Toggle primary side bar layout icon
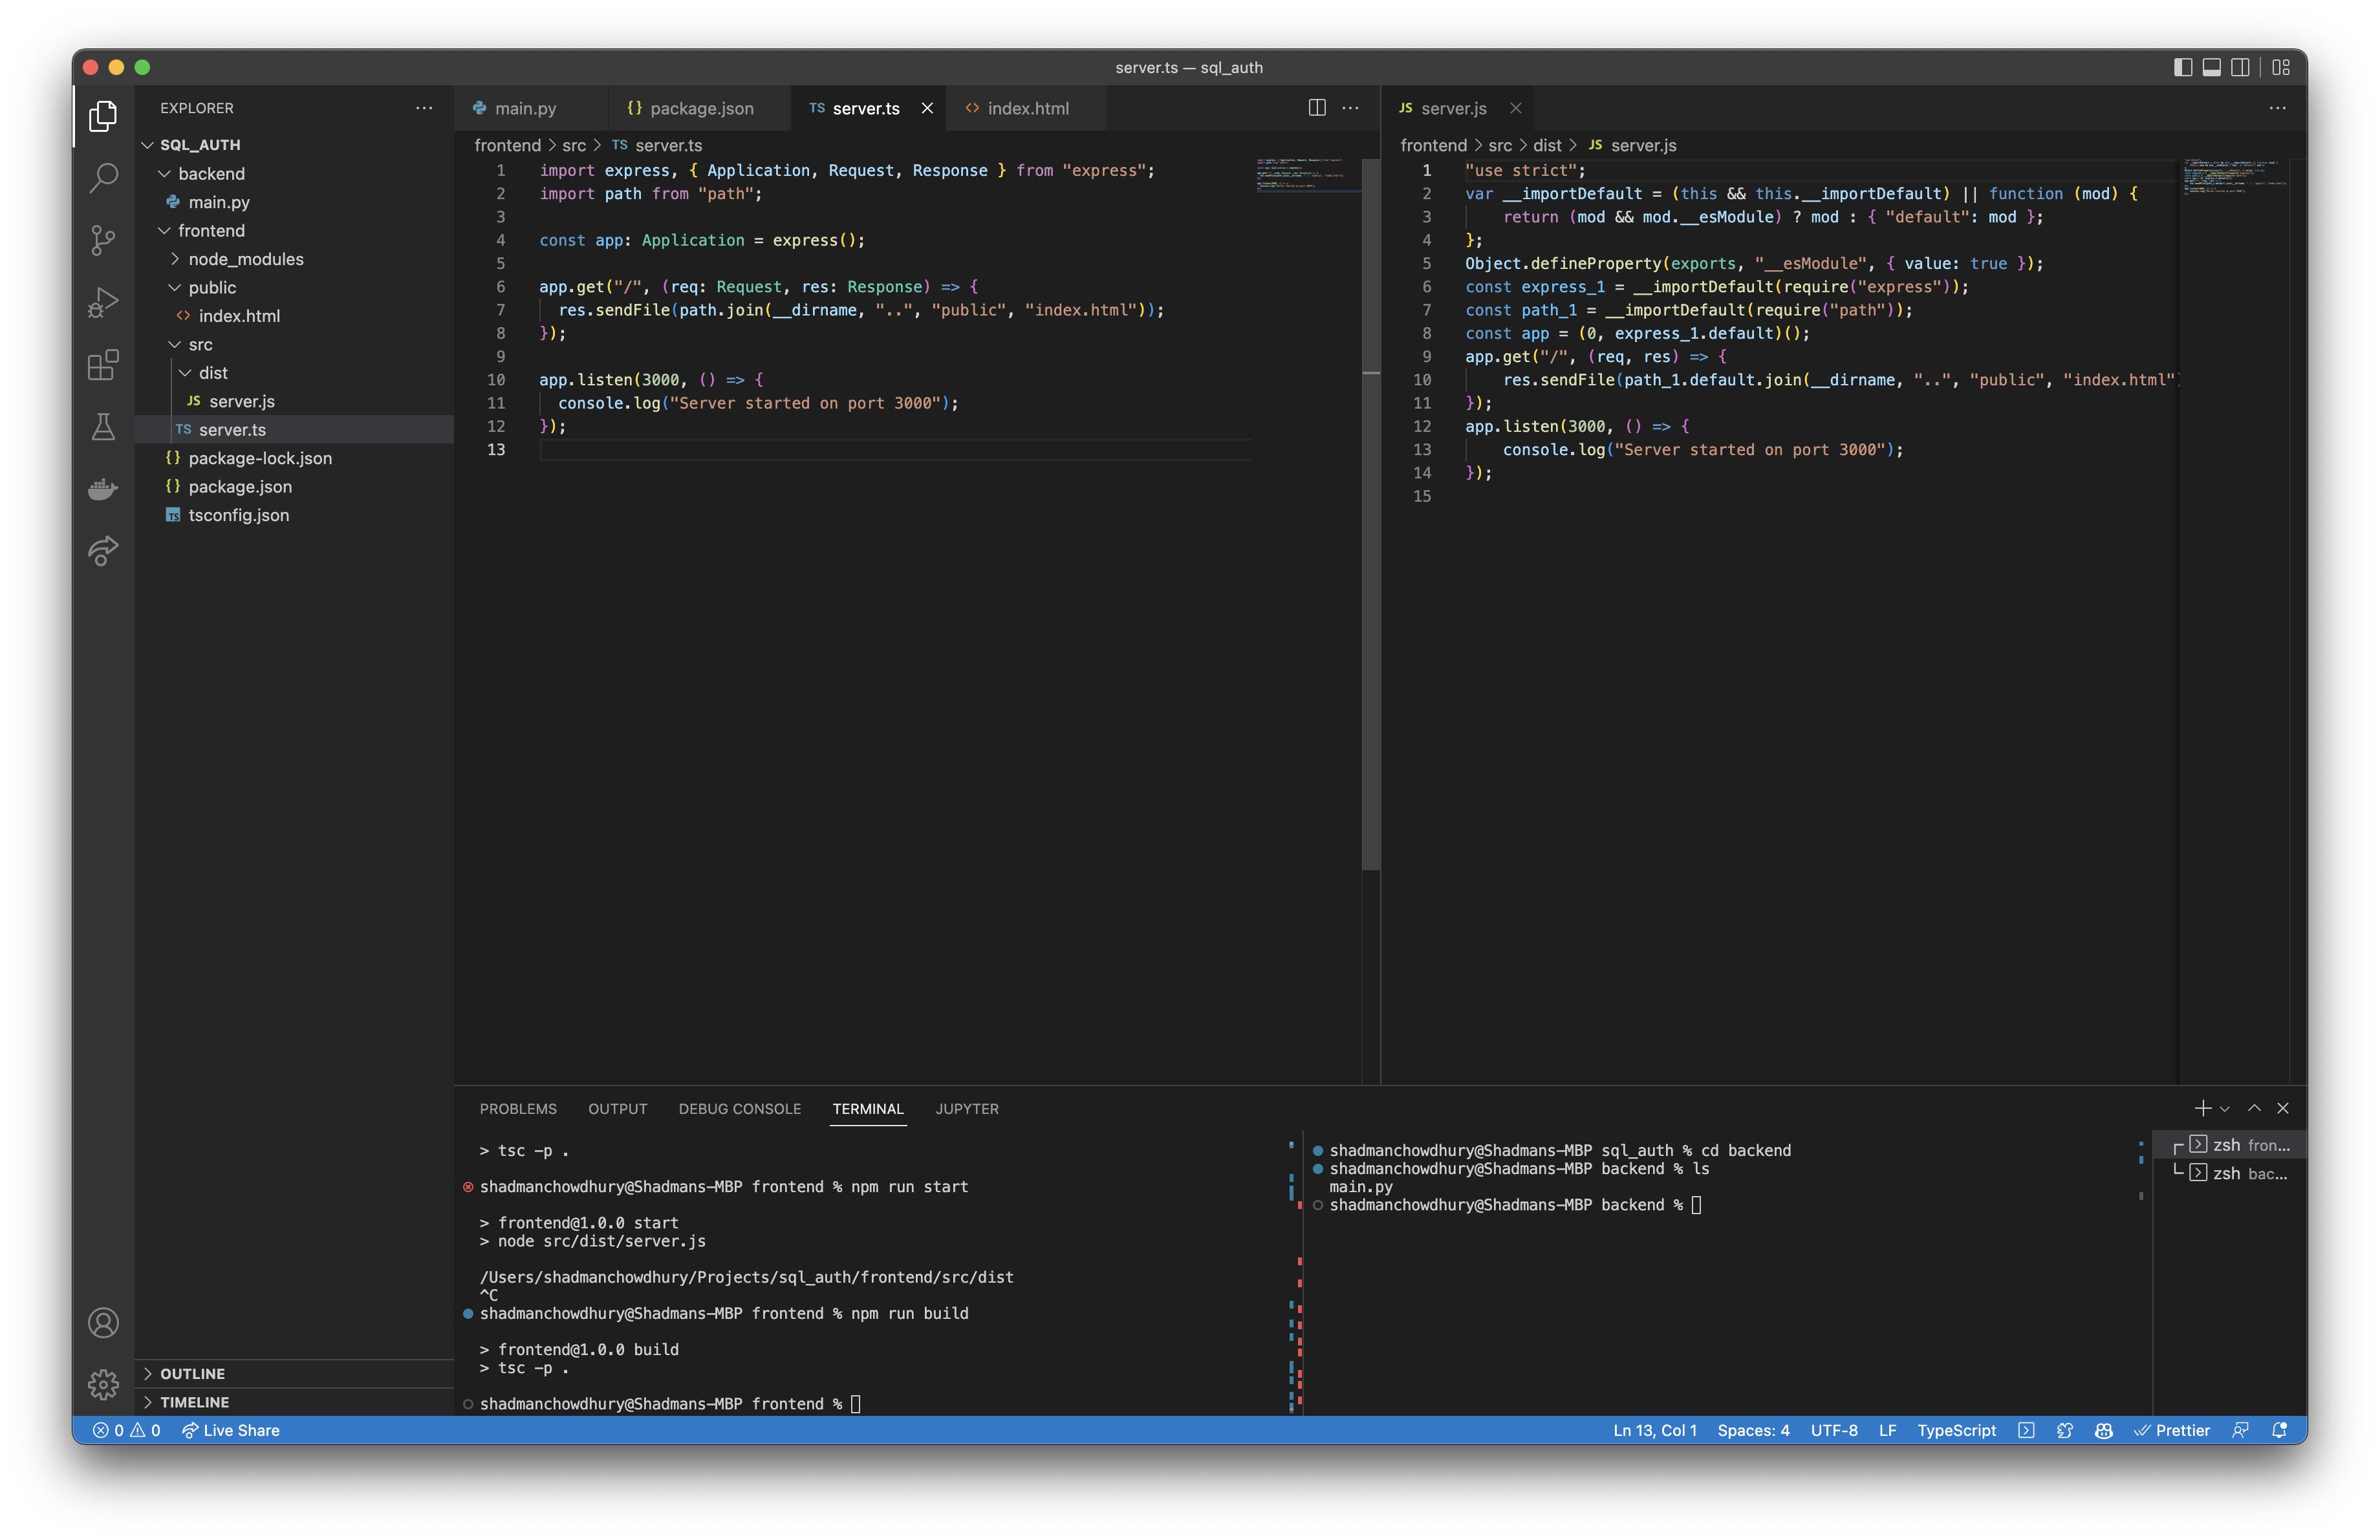The image size is (2380, 1540). coord(2183,67)
